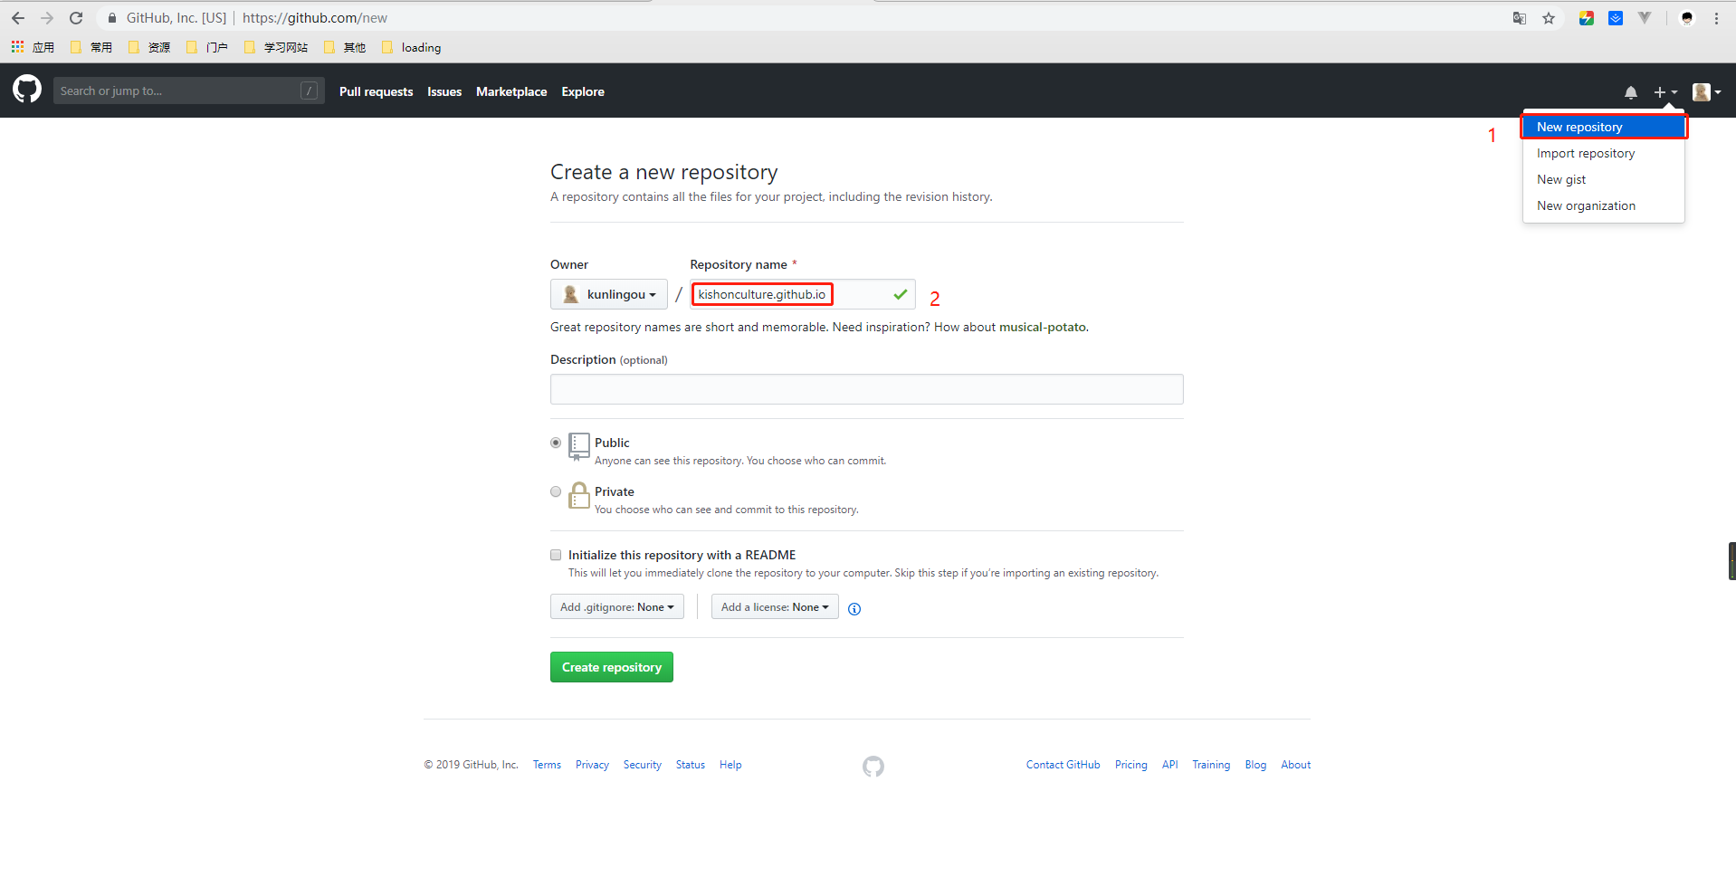
Task: Open the plus create-new dropdown
Action: (x=1665, y=92)
